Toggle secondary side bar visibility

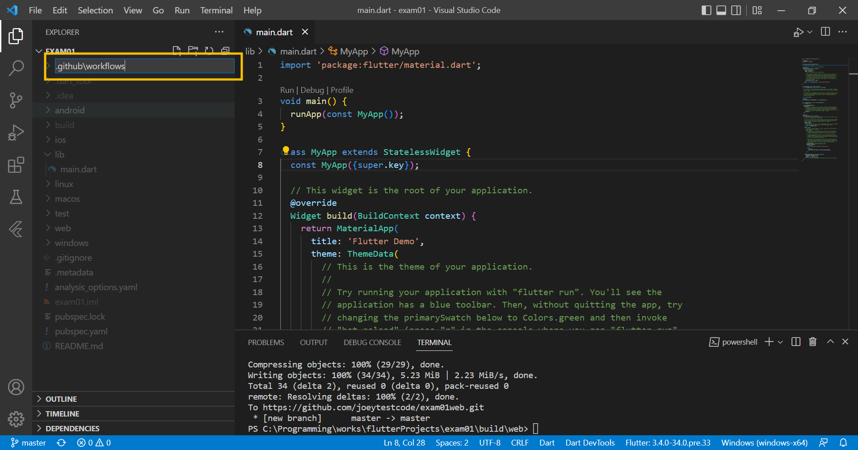(736, 10)
